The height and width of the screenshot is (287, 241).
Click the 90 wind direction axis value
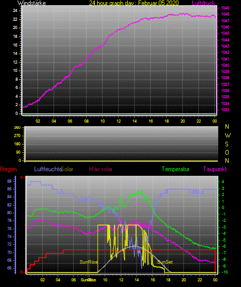pos(18,152)
